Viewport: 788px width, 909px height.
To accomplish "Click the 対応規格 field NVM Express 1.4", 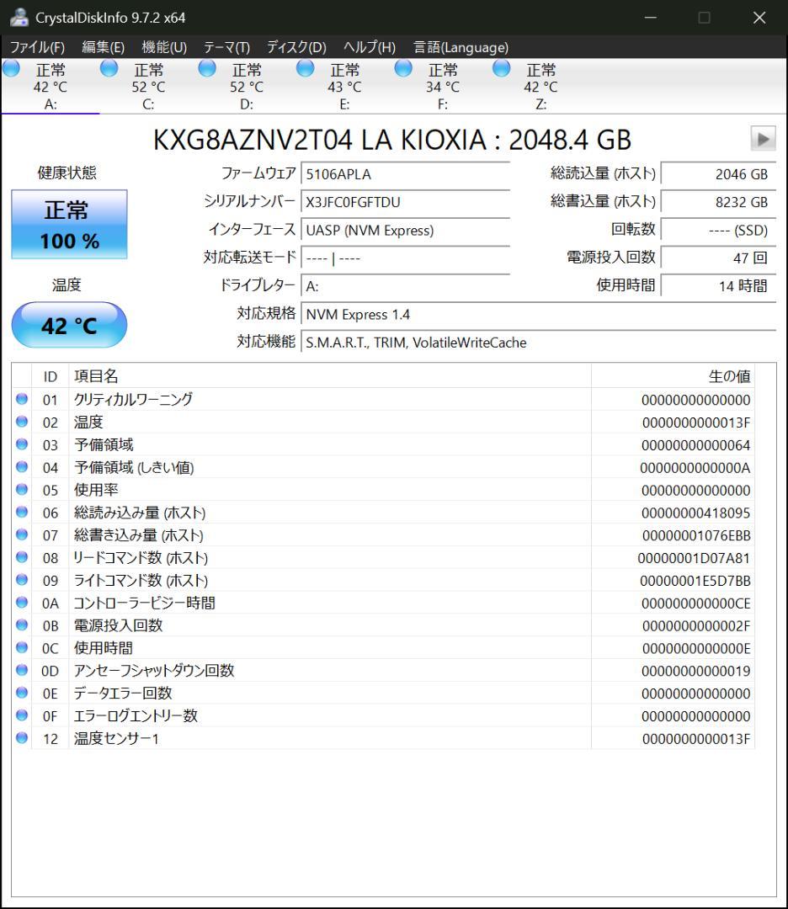I will [x=539, y=314].
